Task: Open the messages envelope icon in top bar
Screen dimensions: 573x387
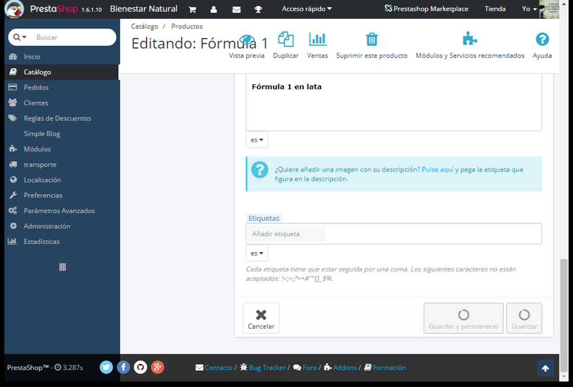Action: click(x=236, y=10)
